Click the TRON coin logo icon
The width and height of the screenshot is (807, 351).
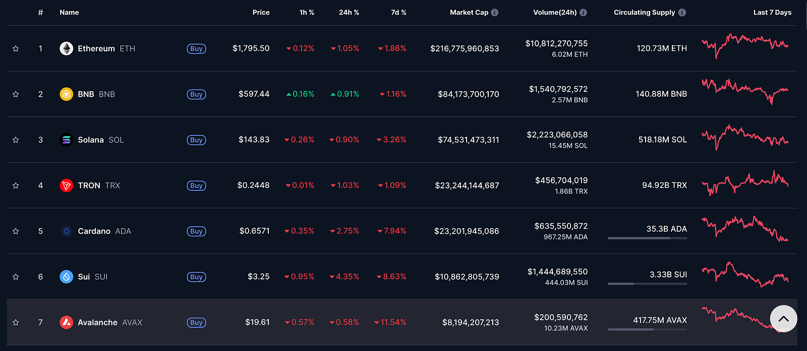(67, 185)
